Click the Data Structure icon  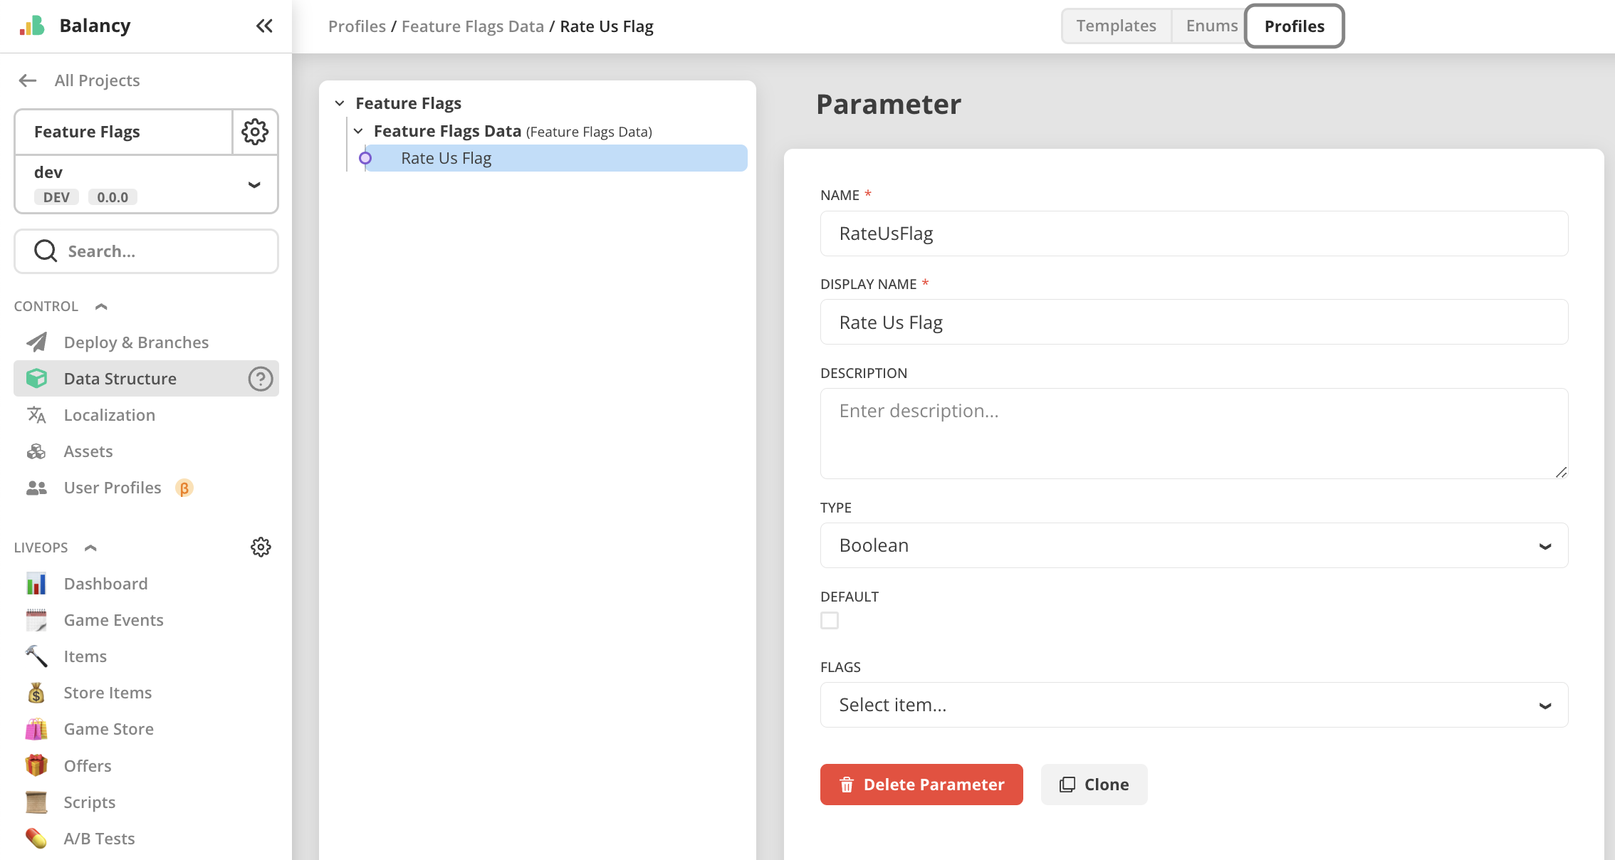click(36, 378)
